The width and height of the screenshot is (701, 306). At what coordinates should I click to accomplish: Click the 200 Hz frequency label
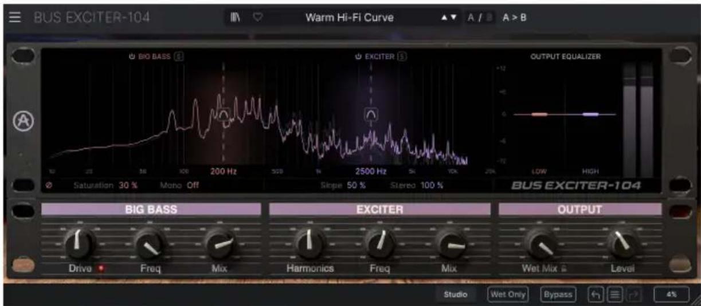point(224,171)
